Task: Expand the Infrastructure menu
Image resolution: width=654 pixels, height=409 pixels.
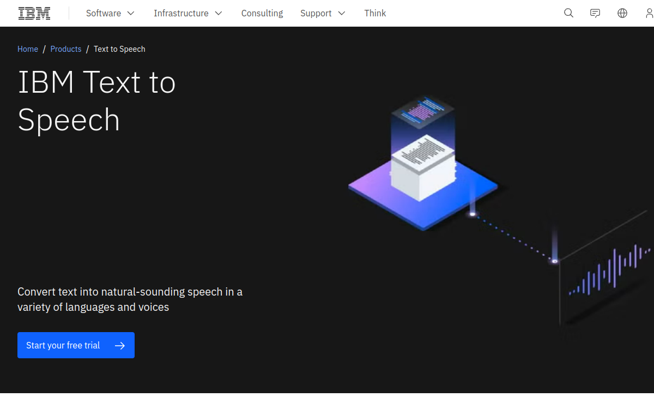Action: coord(188,13)
